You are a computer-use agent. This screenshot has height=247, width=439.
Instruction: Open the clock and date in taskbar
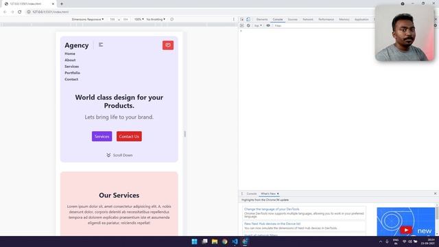point(428,242)
